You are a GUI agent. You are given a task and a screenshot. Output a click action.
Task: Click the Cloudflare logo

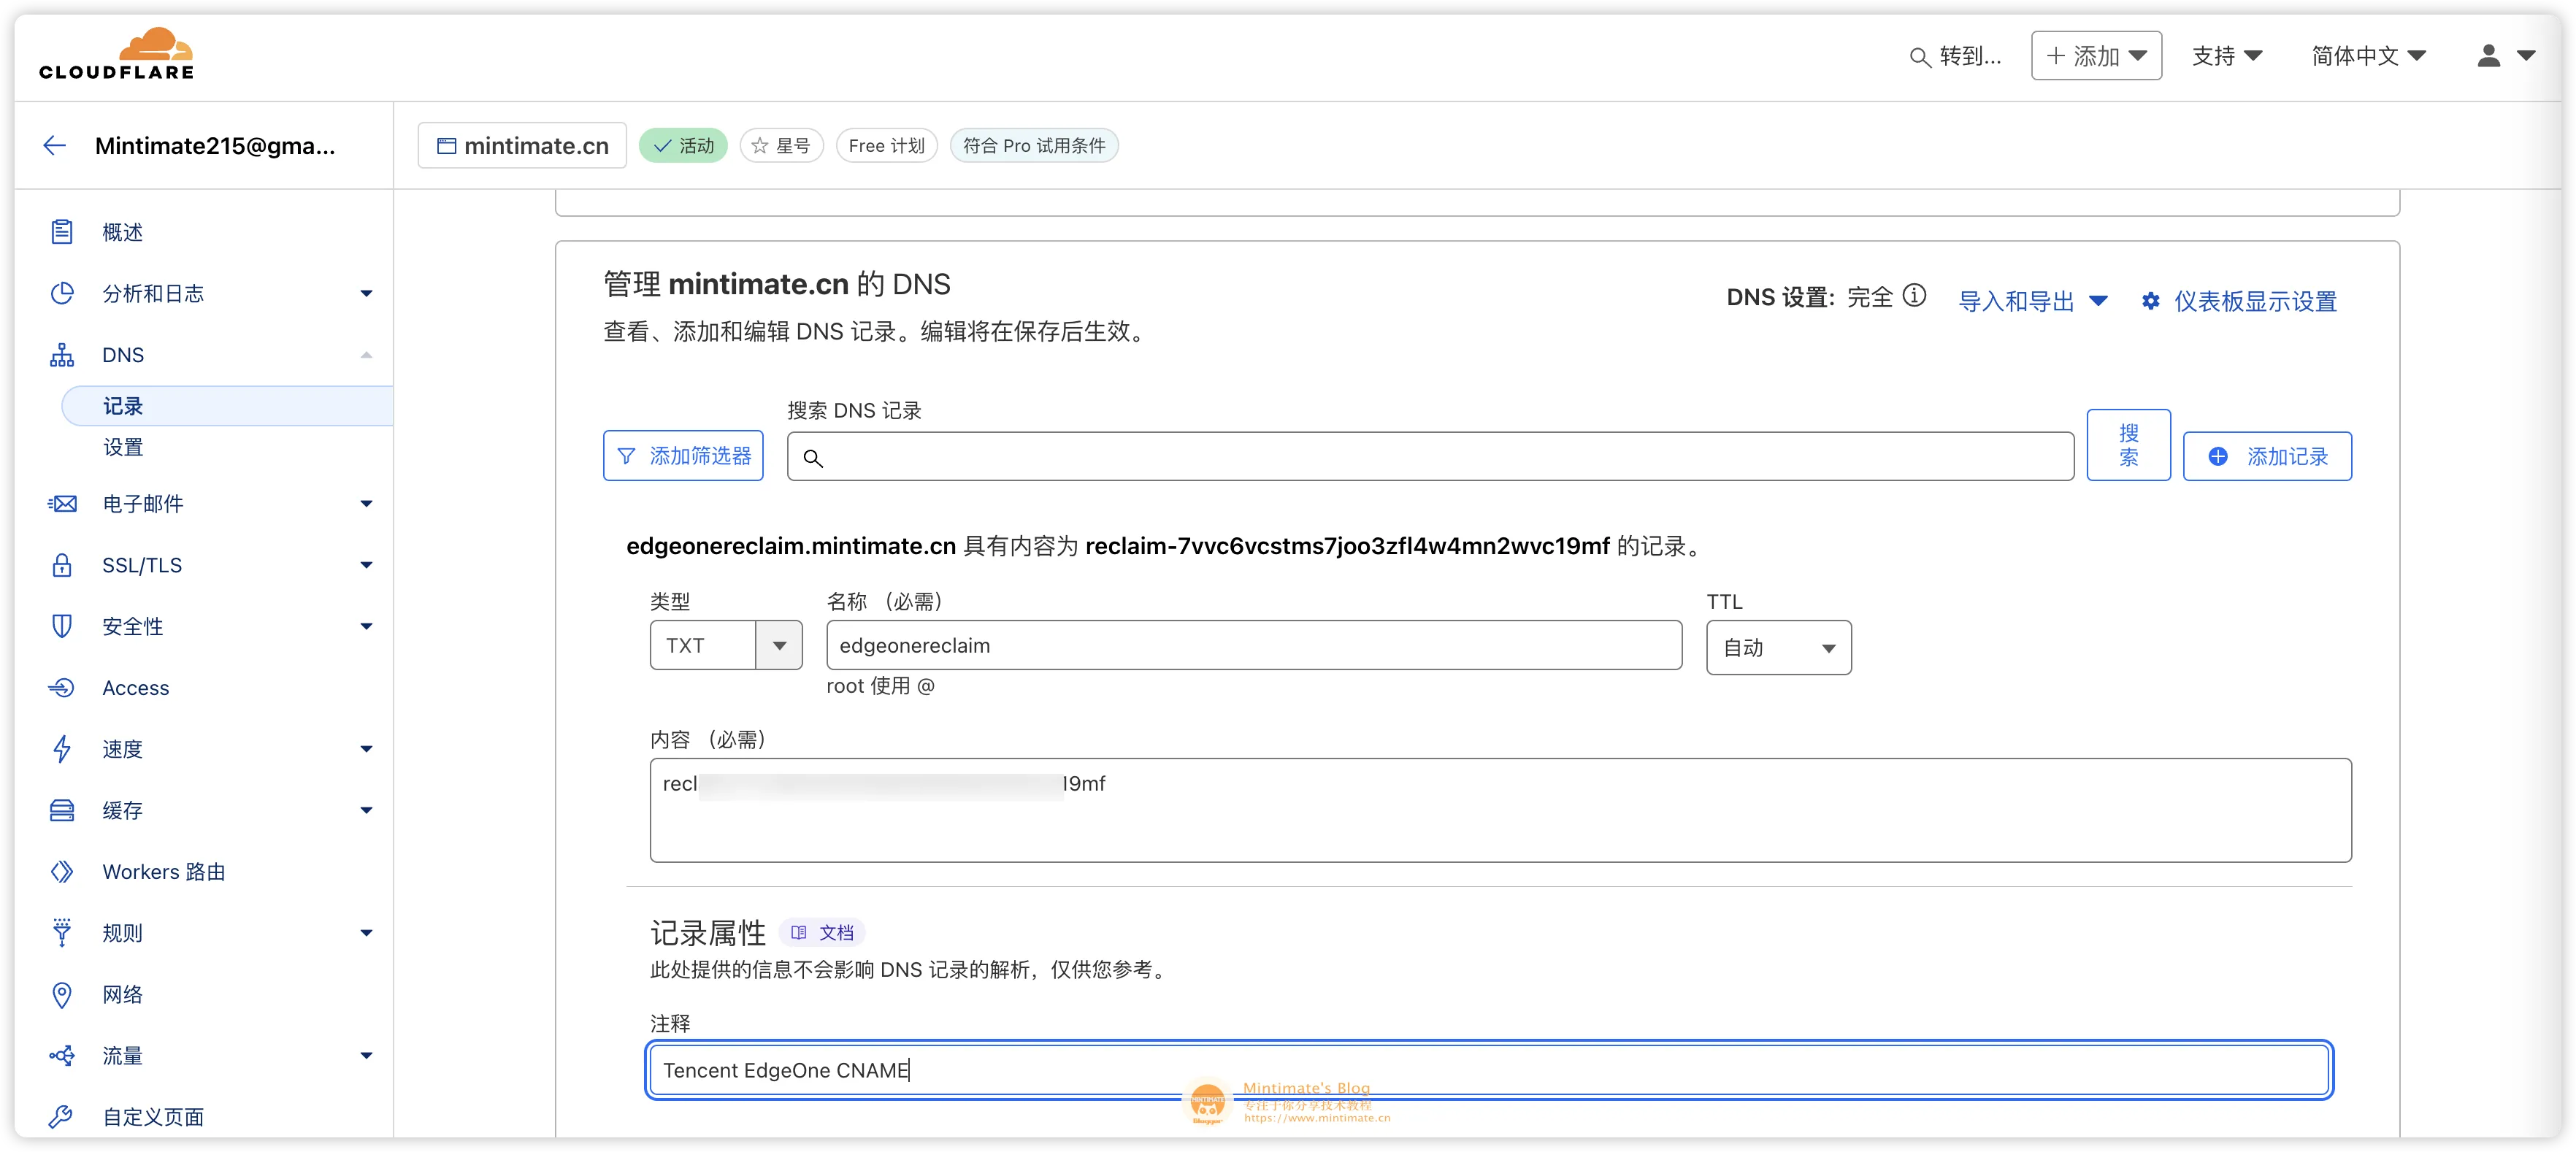click(x=117, y=54)
